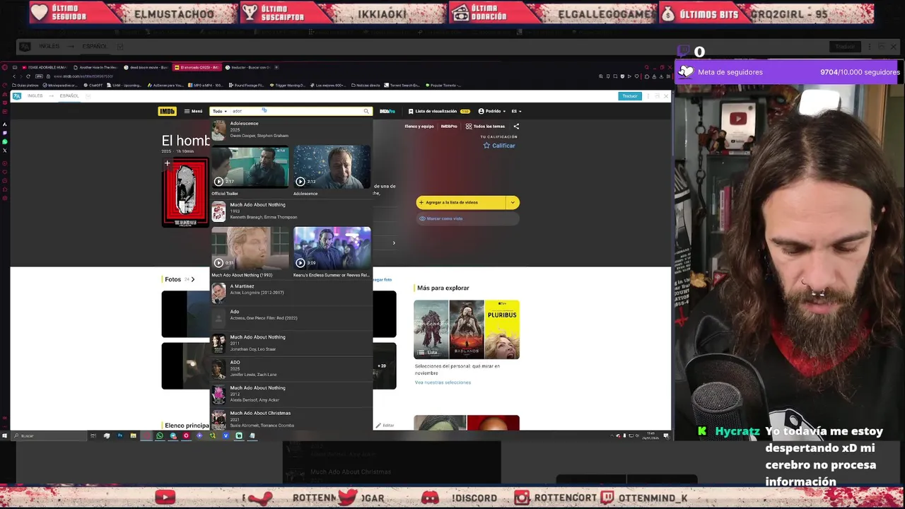This screenshot has height=509, width=905.
Task: Follow Vea nuestras selecciones link
Action: (443, 382)
